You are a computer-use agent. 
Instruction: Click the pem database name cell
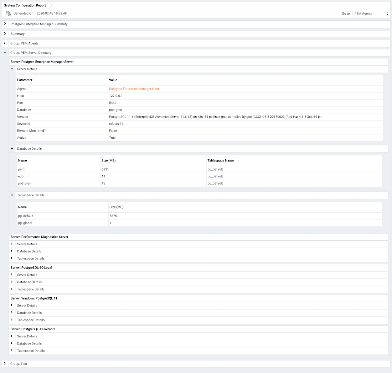[21, 169]
